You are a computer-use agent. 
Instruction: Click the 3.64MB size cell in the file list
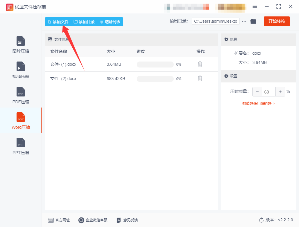point(114,65)
